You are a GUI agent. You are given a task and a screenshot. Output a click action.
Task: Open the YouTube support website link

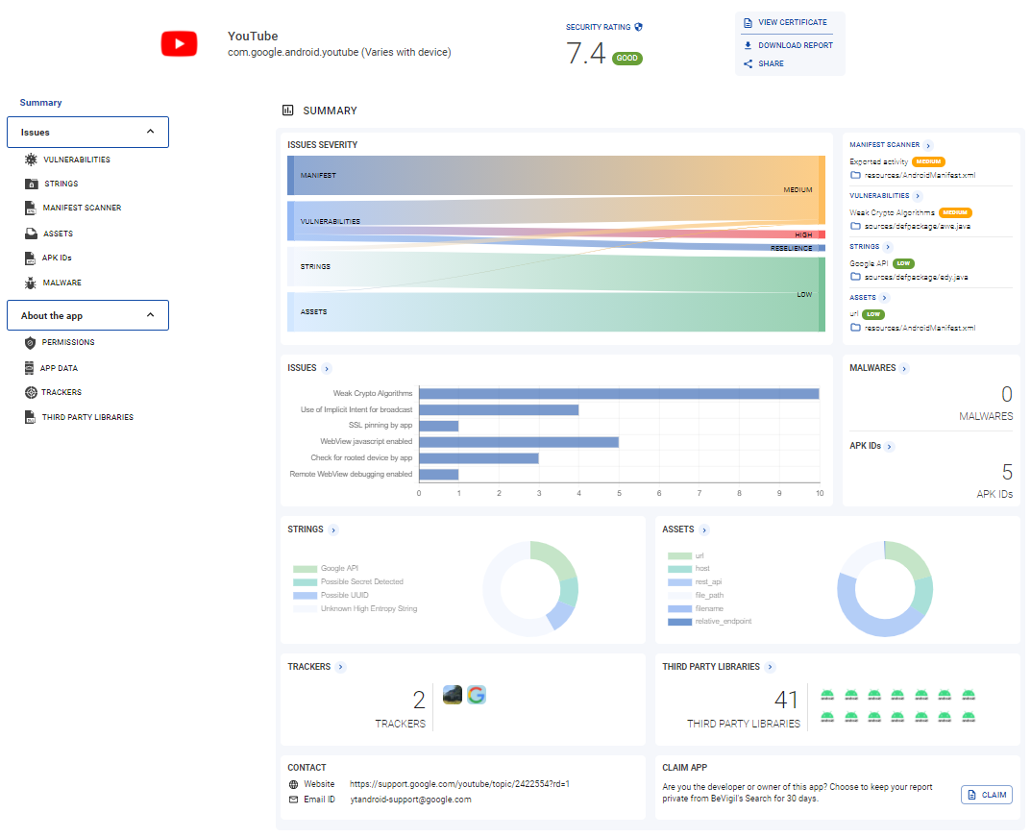tap(459, 784)
